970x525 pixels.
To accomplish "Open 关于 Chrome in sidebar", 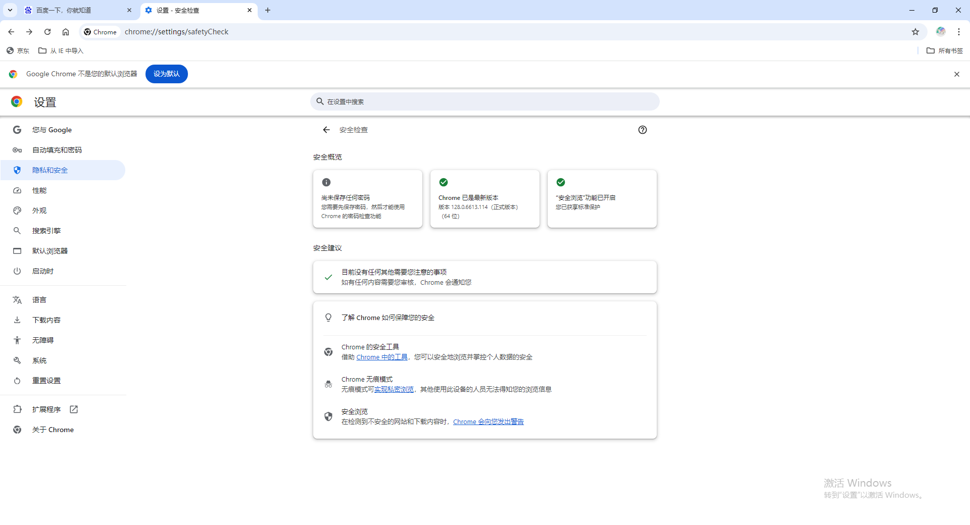I will tap(63, 430).
